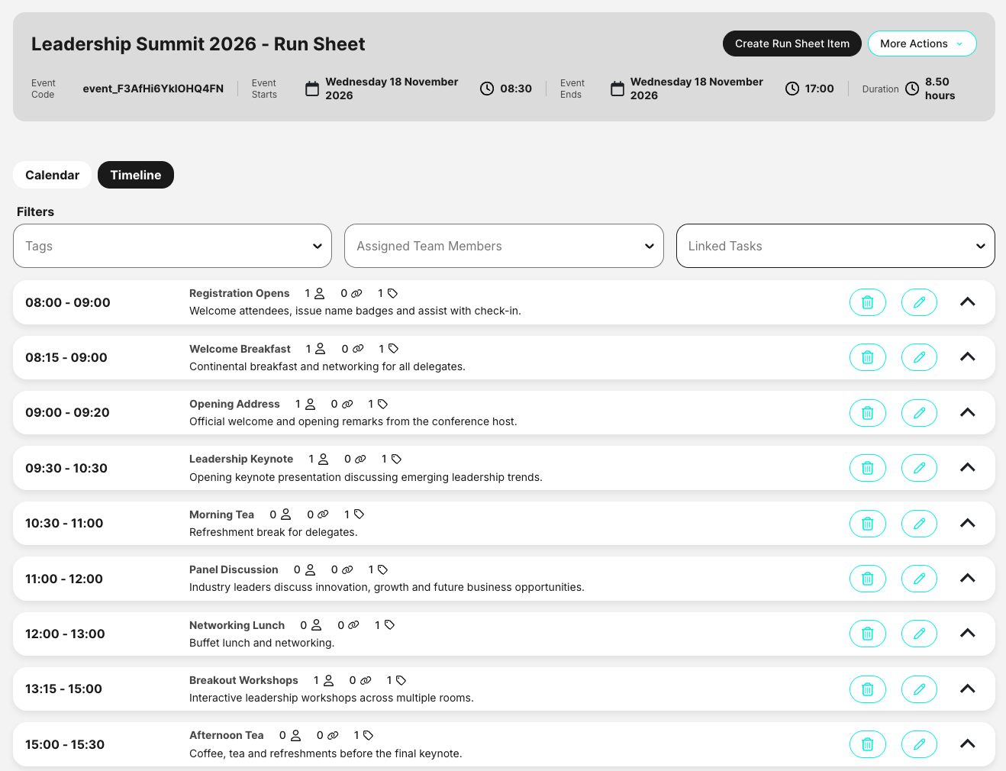This screenshot has width=1006, height=771.
Task: Delete the Afternoon Tea item
Action: point(867,744)
